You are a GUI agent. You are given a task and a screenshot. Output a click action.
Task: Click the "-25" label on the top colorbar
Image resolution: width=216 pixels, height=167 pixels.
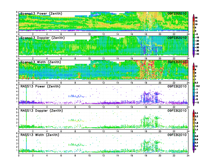click(x=197, y=44)
